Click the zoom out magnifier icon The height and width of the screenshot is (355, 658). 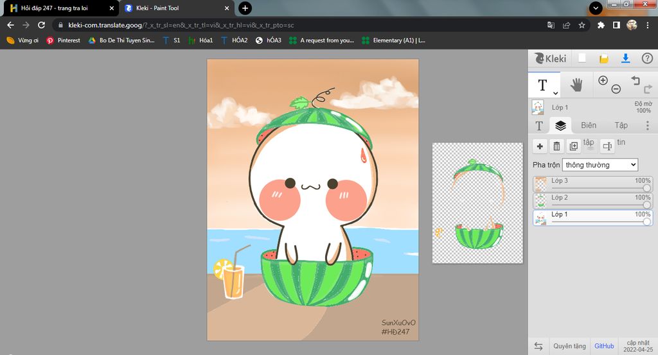(x=616, y=89)
